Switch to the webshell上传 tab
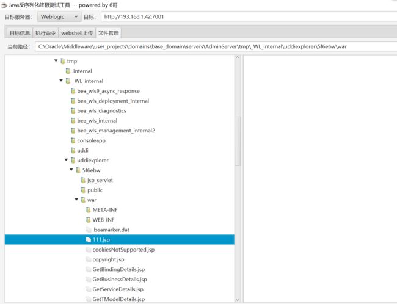397x304 pixels. coord(77,33)
